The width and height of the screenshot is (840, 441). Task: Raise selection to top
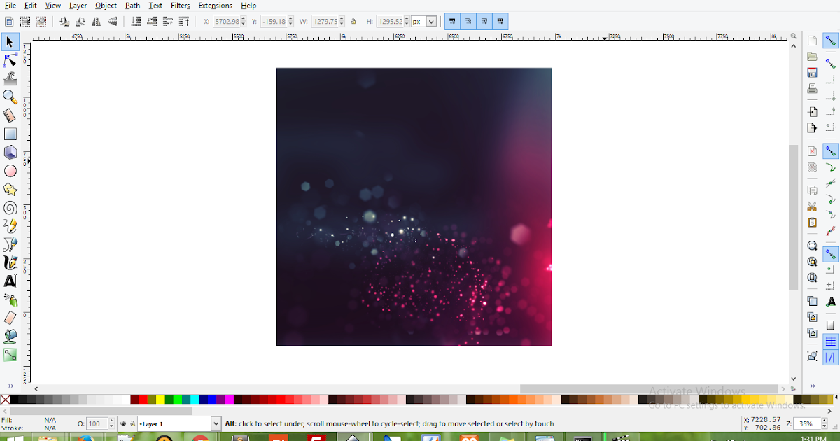(x=184, y=22)
